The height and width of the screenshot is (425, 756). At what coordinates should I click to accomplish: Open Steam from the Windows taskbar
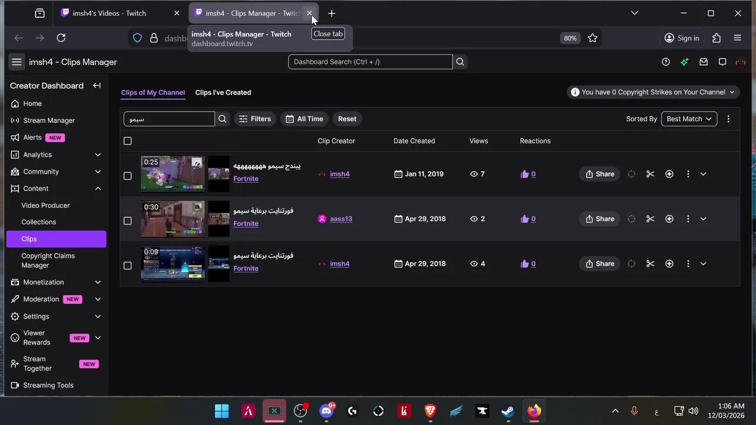click(508, 411)
